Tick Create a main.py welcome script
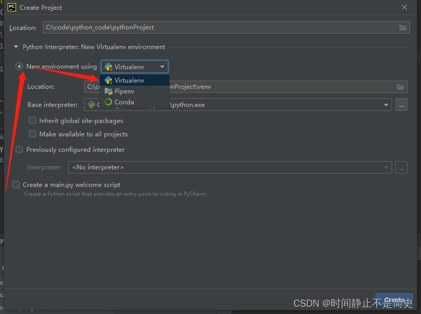 16,184
